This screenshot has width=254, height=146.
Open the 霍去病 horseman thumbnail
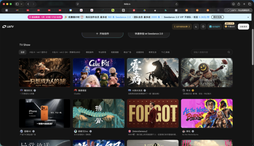point(153,73)
